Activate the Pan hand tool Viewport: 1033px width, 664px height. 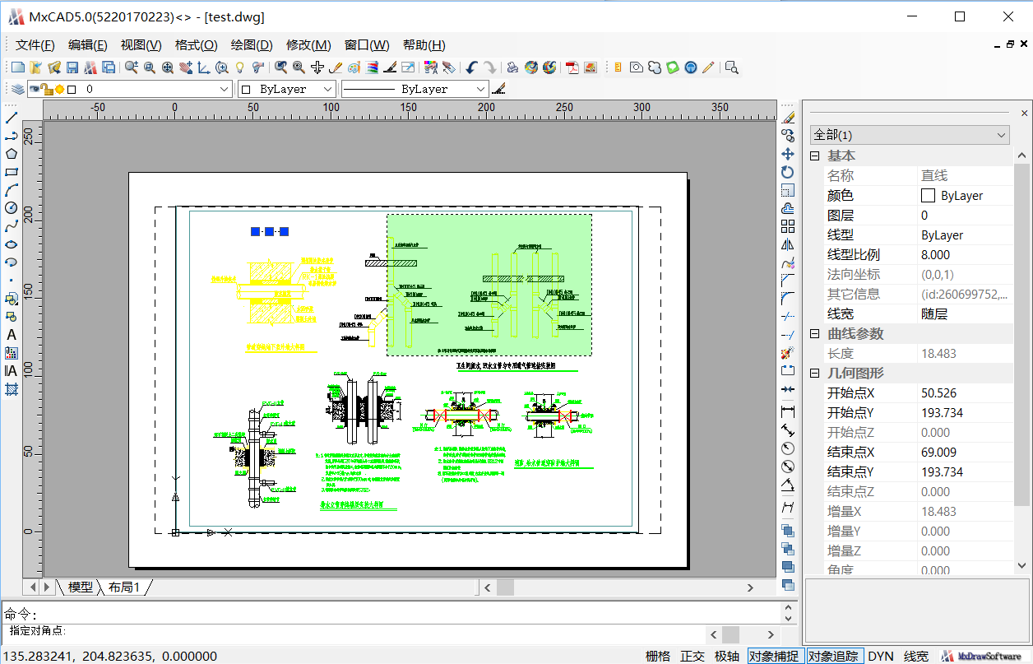(x=187, y=67)
